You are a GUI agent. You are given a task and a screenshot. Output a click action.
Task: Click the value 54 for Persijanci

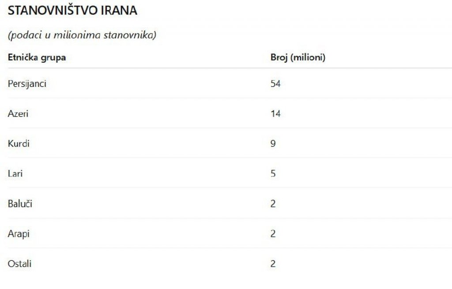(x=275, y=83)
